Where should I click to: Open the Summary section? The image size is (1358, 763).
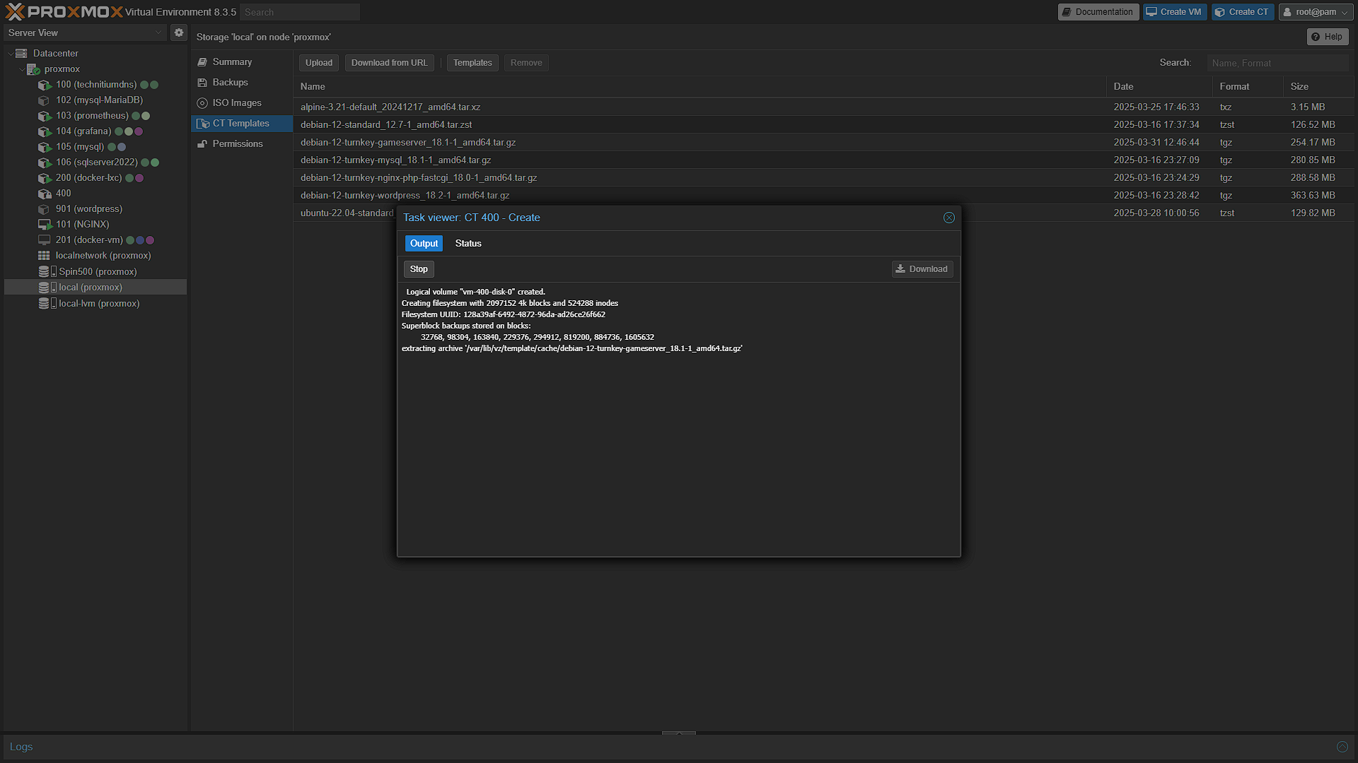pos(242,62)
